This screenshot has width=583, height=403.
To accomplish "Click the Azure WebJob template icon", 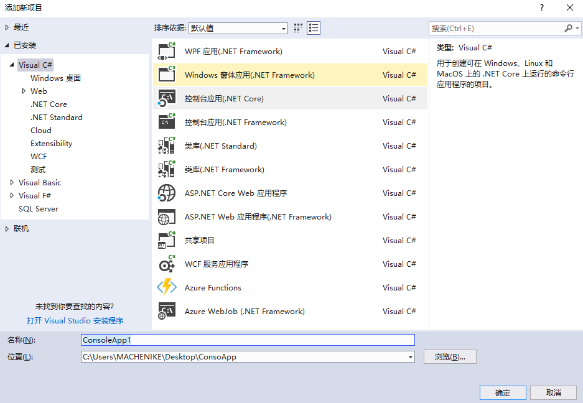I will 167,311.
